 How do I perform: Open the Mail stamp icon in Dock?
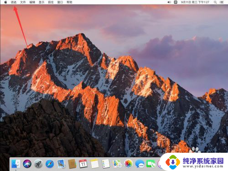pyautogui.click(x=61, y=164)
